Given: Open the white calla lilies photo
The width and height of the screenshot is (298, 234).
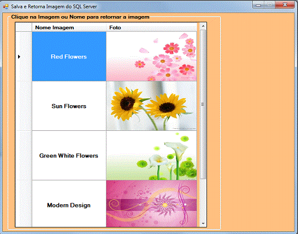Looking at the screenshot, I should point(151,155).
